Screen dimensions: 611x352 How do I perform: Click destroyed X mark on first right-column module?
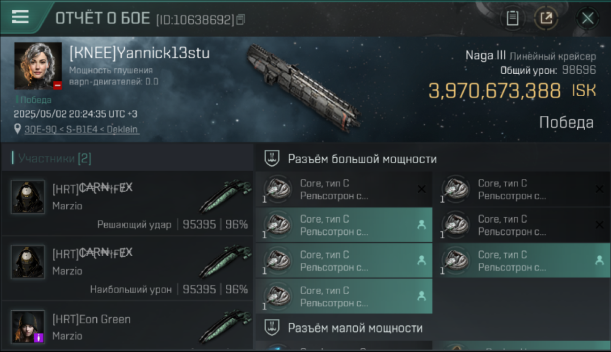click(599, 189)
